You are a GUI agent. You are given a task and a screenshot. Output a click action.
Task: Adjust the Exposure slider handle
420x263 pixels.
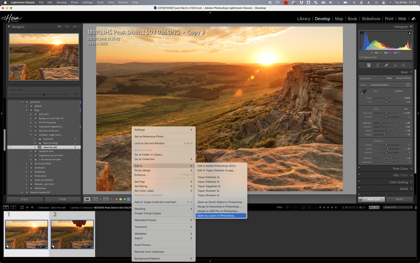pos(386,113)
